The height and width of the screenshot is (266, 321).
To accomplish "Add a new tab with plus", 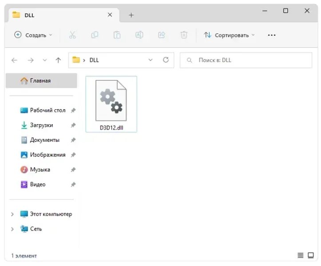I will point(131,15).
